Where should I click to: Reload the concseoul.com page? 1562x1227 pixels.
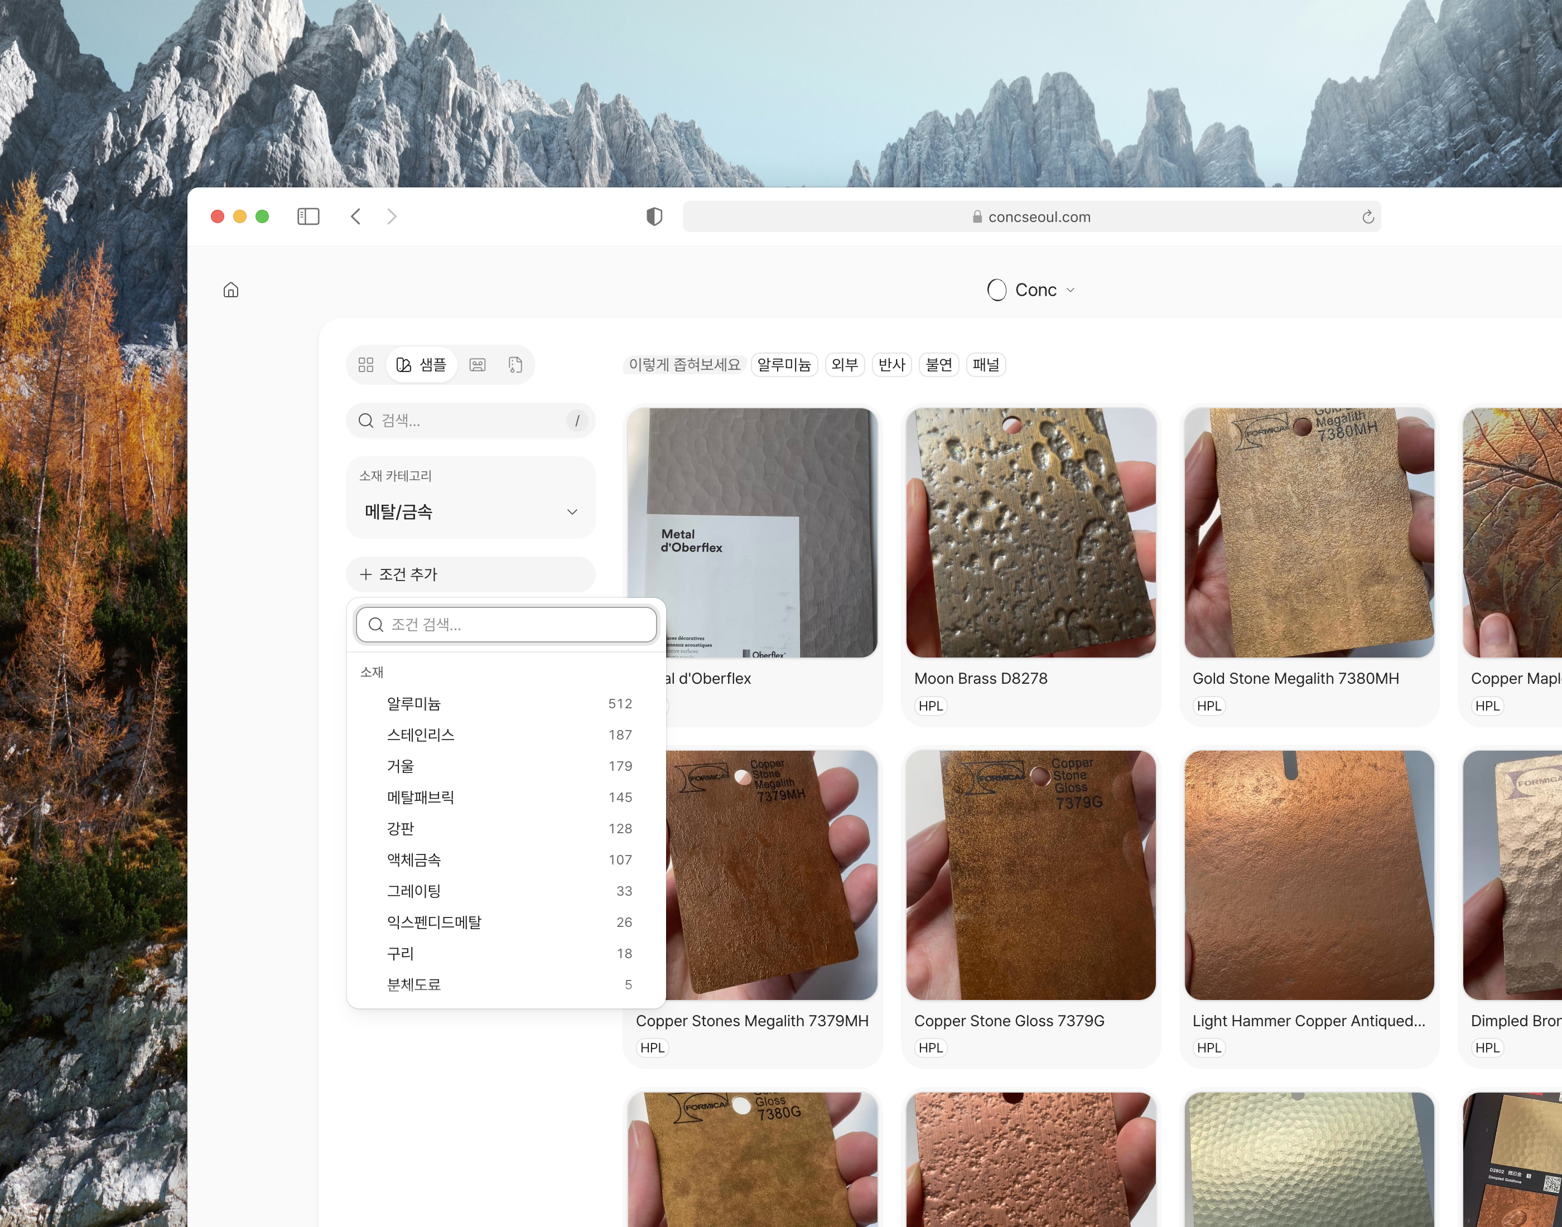pos(1368,217)
